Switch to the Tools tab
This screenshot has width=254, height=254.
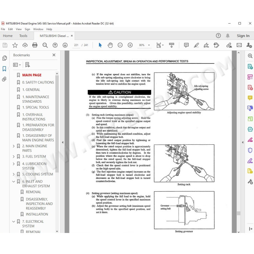pyautogui.click(x=23, y=36)
